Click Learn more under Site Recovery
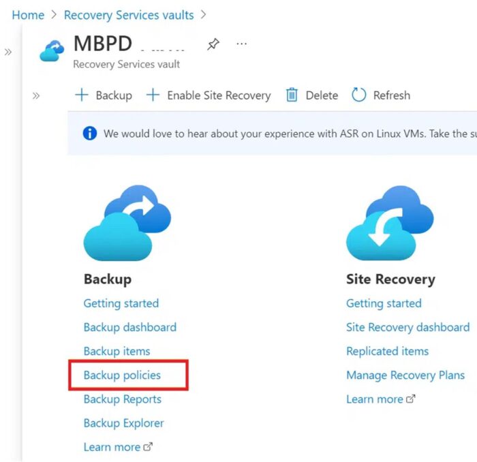The image size is (477, 462). coord(375,399)
